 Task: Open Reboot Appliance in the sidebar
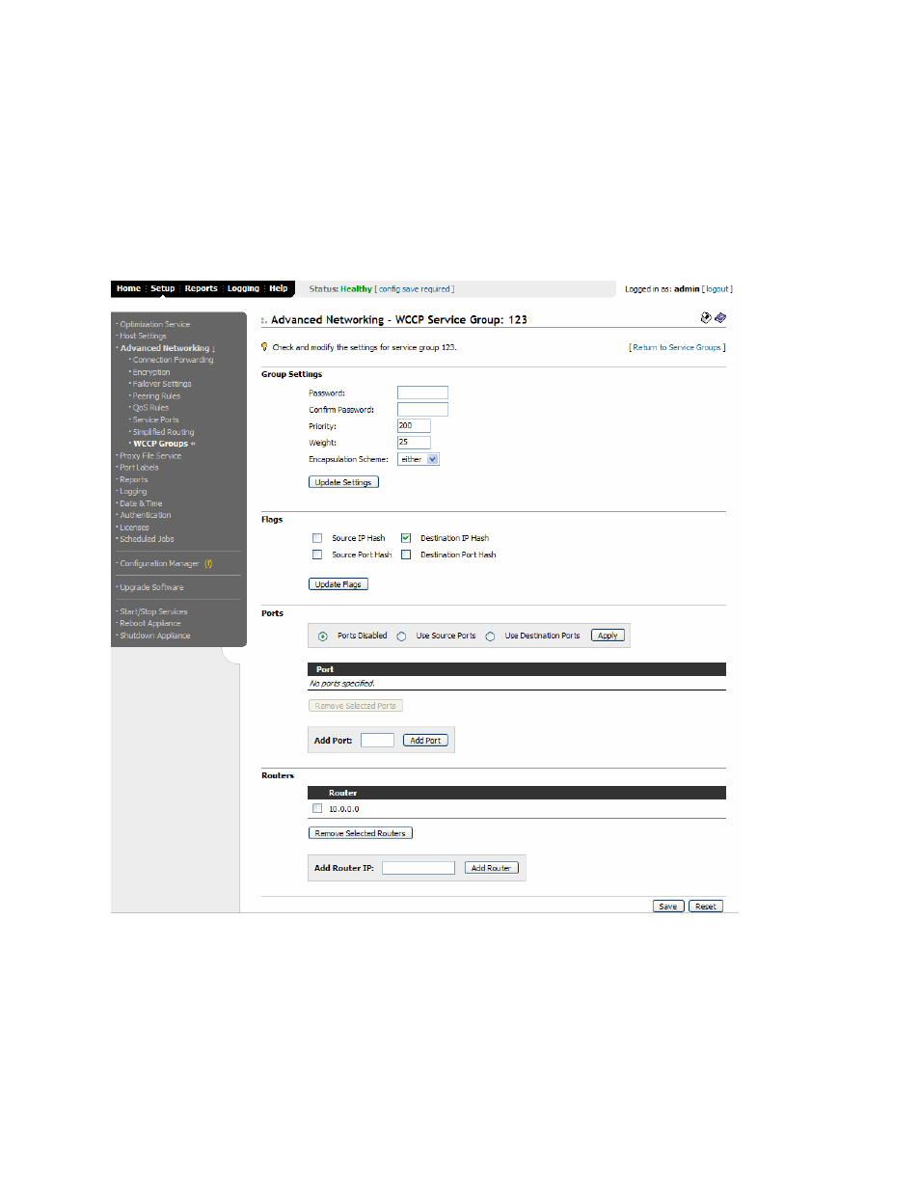tap(150, 624)
